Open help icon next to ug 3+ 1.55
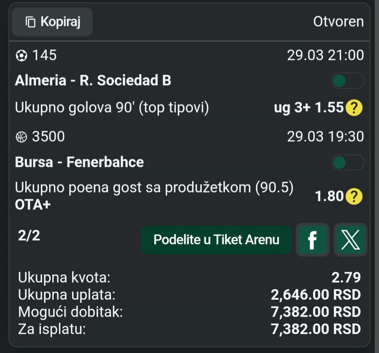Image resolution: width=379 pixels, height=353 pixels. point(354,108)
